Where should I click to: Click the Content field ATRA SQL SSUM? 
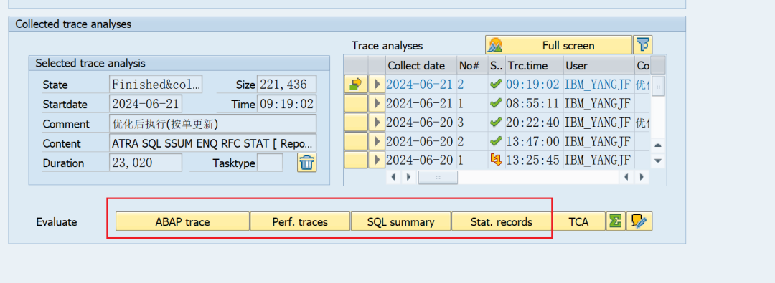(212, 143)
